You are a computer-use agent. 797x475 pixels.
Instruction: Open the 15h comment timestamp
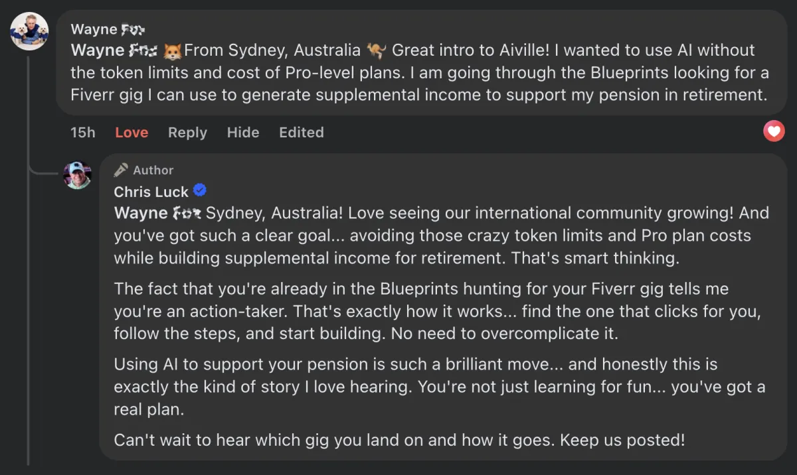click(x=82, y=133)
